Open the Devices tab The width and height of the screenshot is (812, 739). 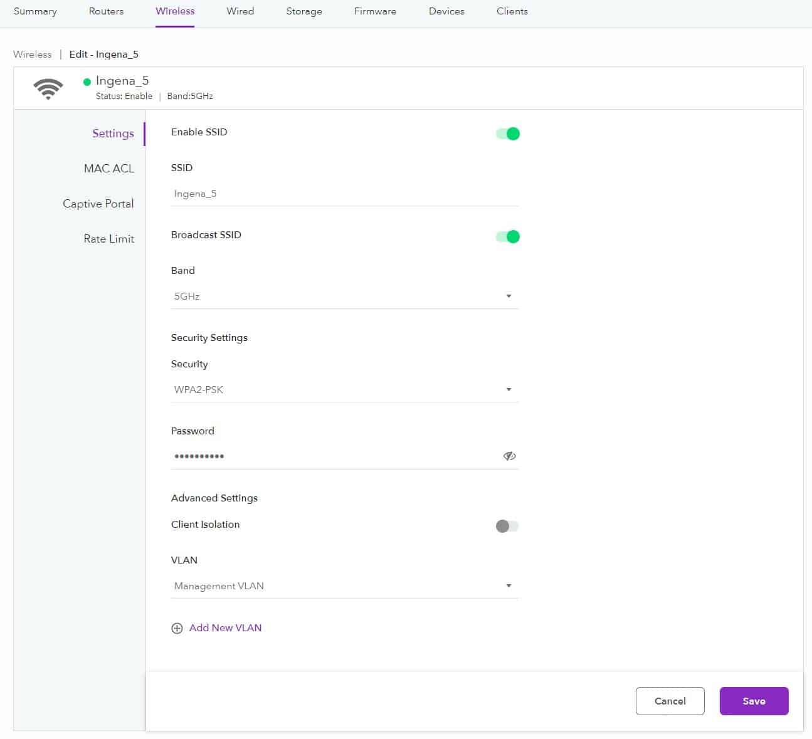tap(446, 11)
